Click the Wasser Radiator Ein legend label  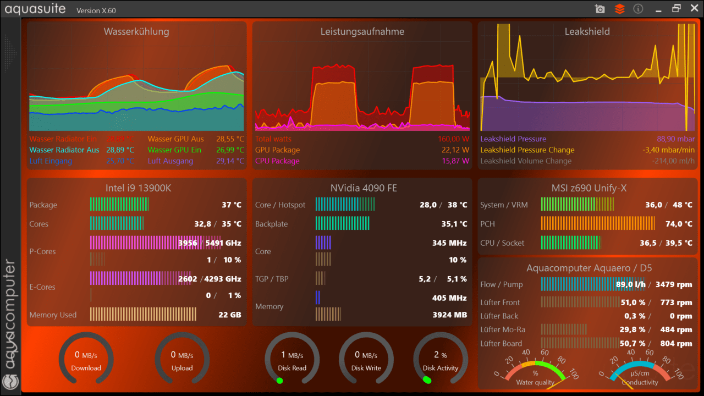tap(64, 139)
